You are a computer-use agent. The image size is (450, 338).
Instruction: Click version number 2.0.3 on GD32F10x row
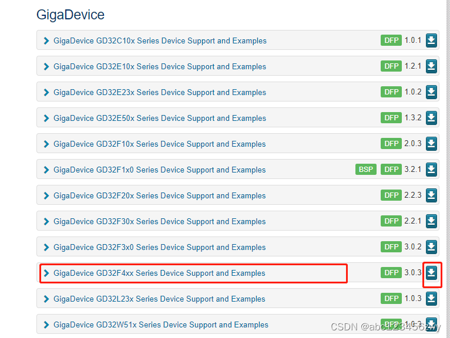click(x=413, y=143)
